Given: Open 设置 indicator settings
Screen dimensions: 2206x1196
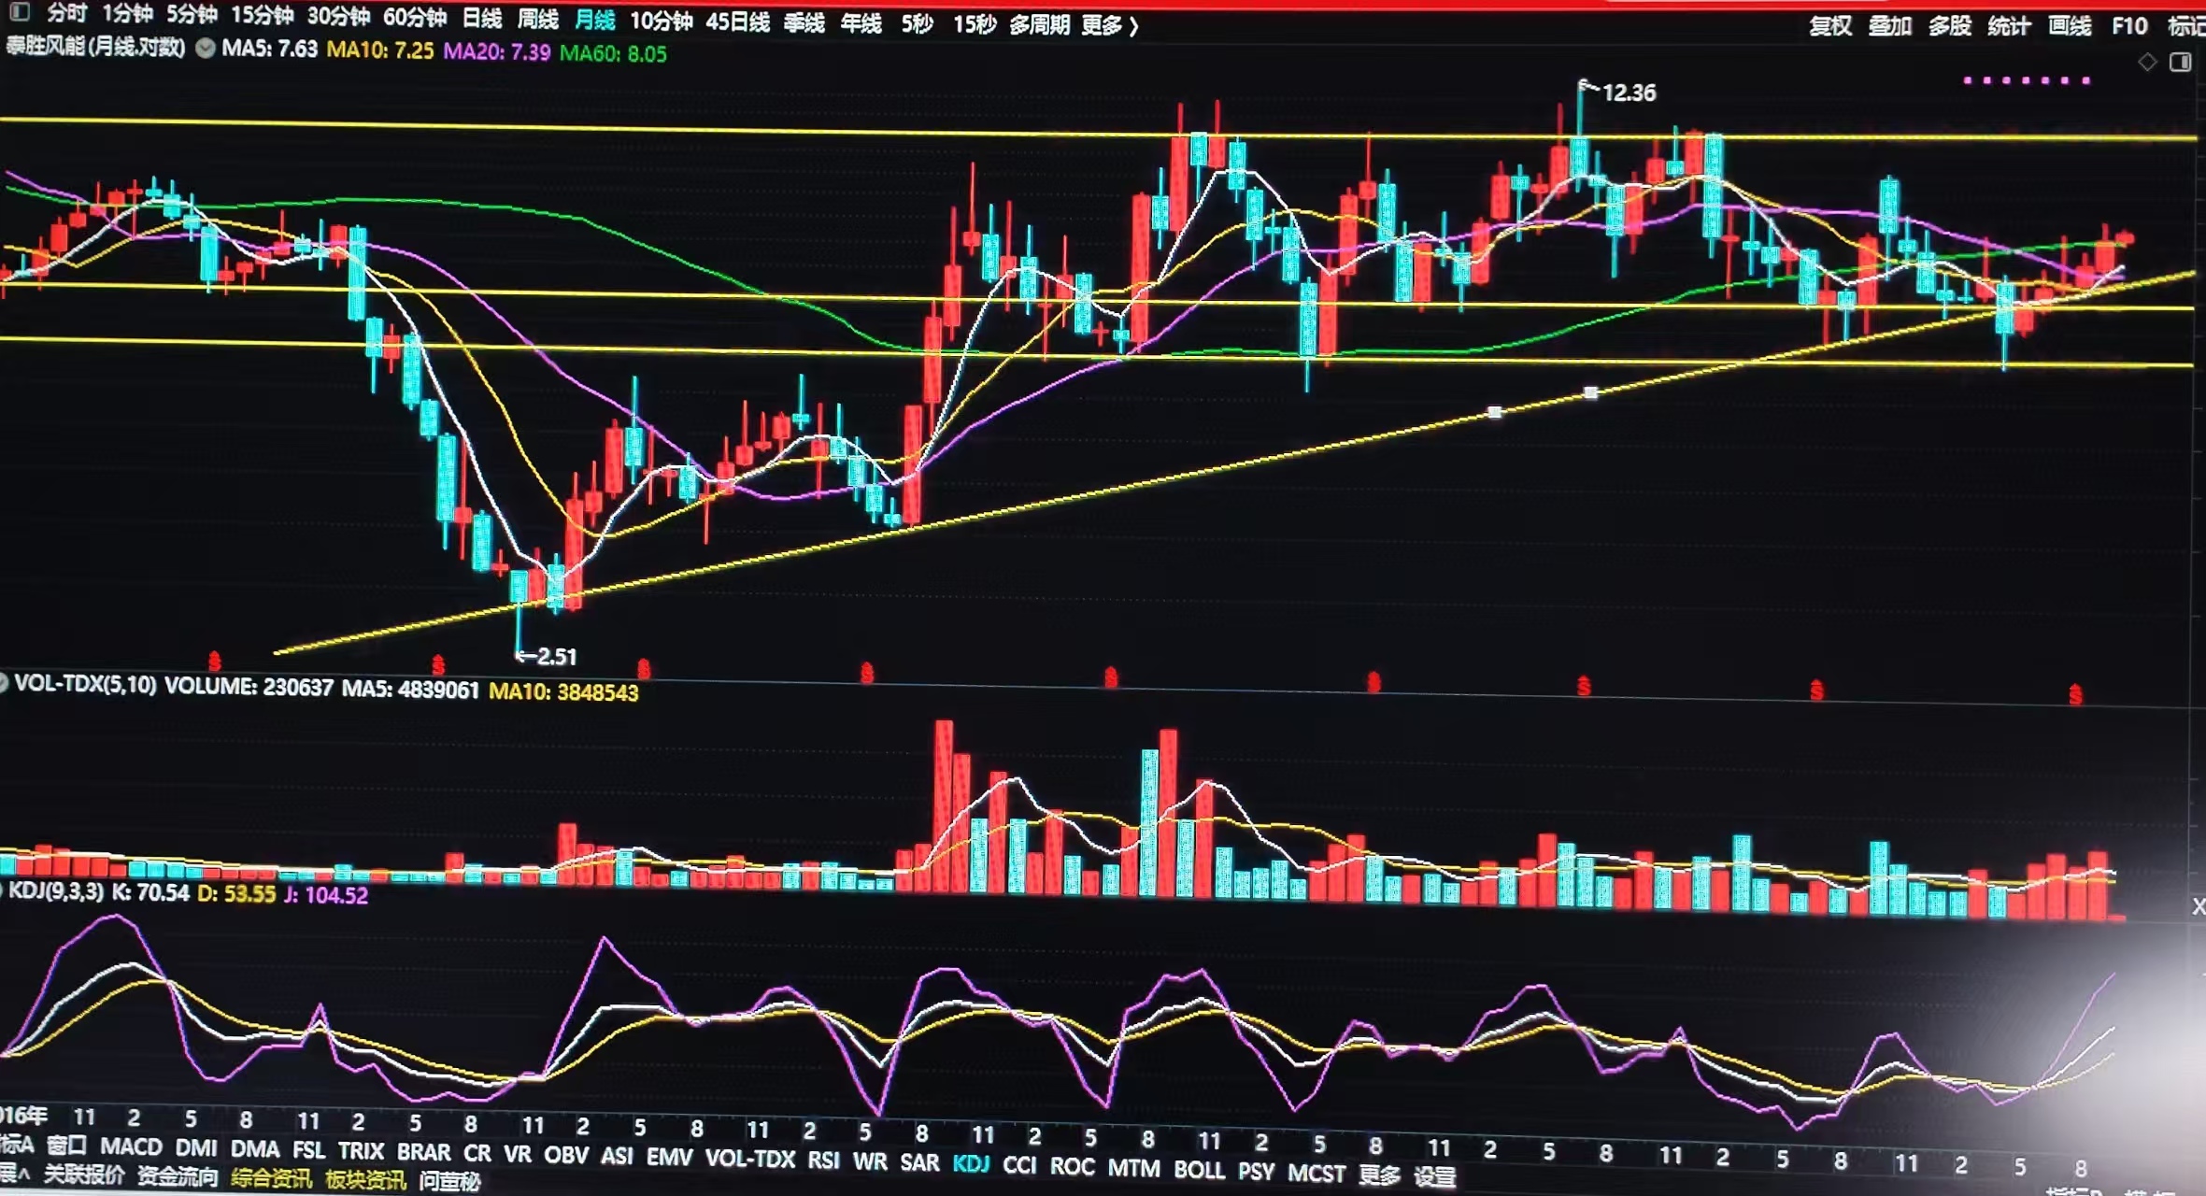Looking at the screenshot, I should 1434,1175.
